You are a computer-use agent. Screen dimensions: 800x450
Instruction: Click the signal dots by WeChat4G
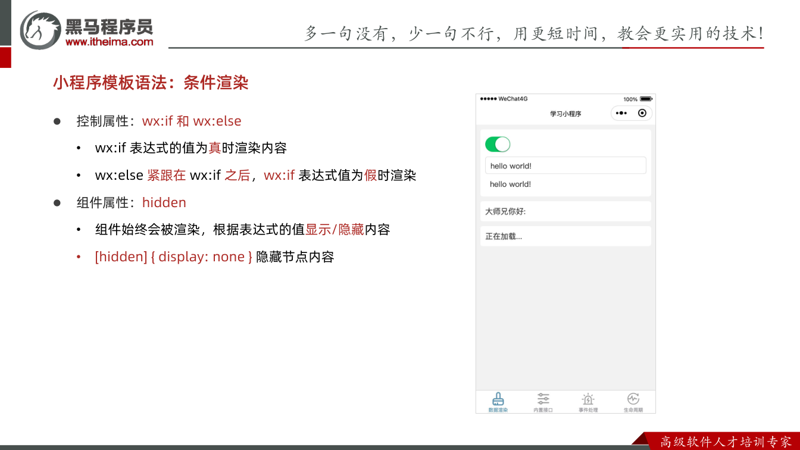(488, 99)
